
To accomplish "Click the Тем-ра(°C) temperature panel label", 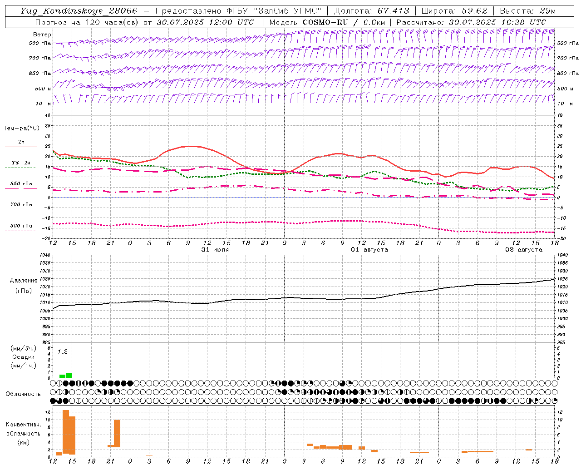I will tap(21, 129).
